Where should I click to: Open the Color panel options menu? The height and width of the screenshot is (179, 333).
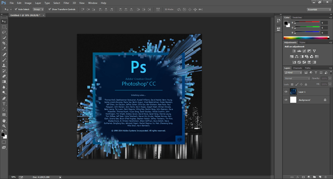330,18
